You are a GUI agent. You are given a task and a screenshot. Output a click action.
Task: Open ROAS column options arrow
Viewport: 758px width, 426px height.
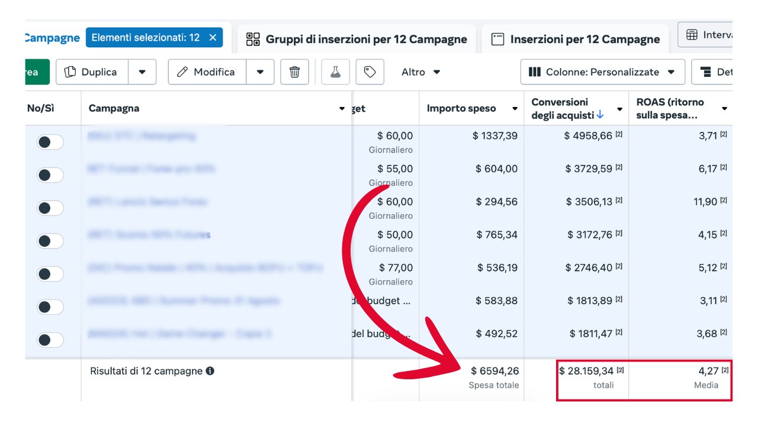[x=724, y=109]
